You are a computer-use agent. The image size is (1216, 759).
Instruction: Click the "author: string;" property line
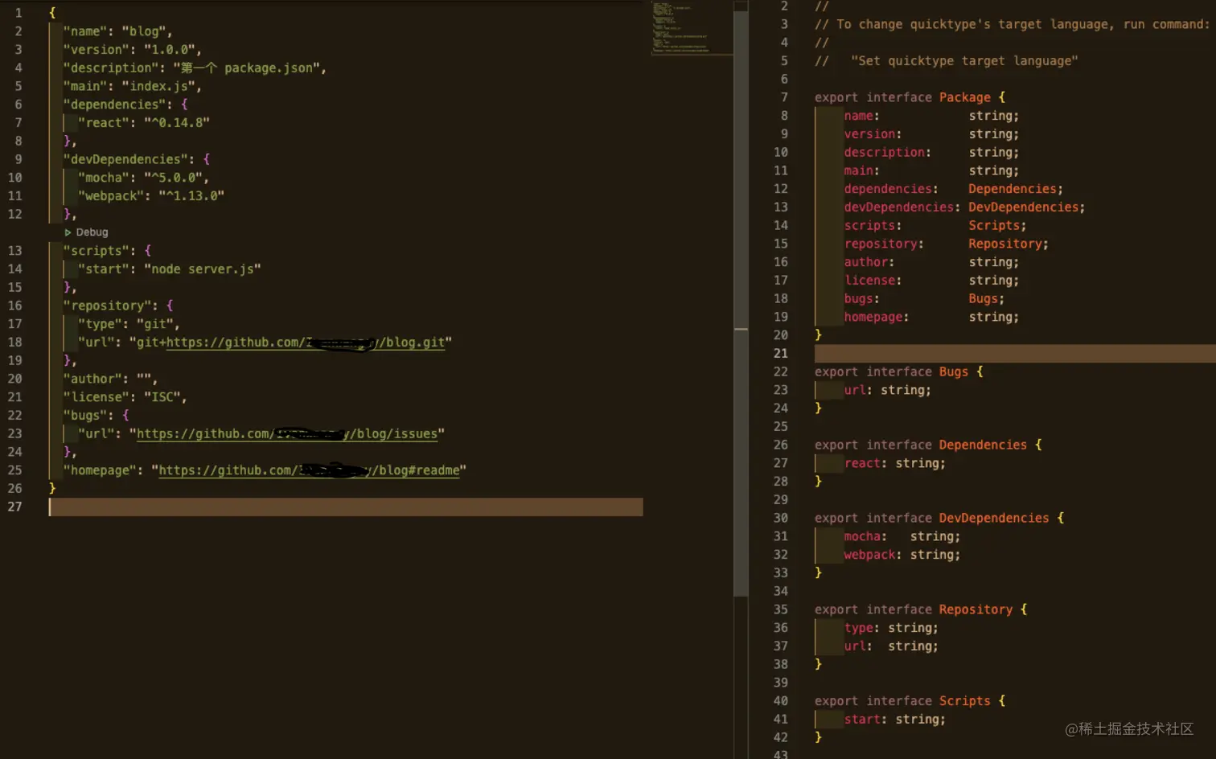point(931,262)
